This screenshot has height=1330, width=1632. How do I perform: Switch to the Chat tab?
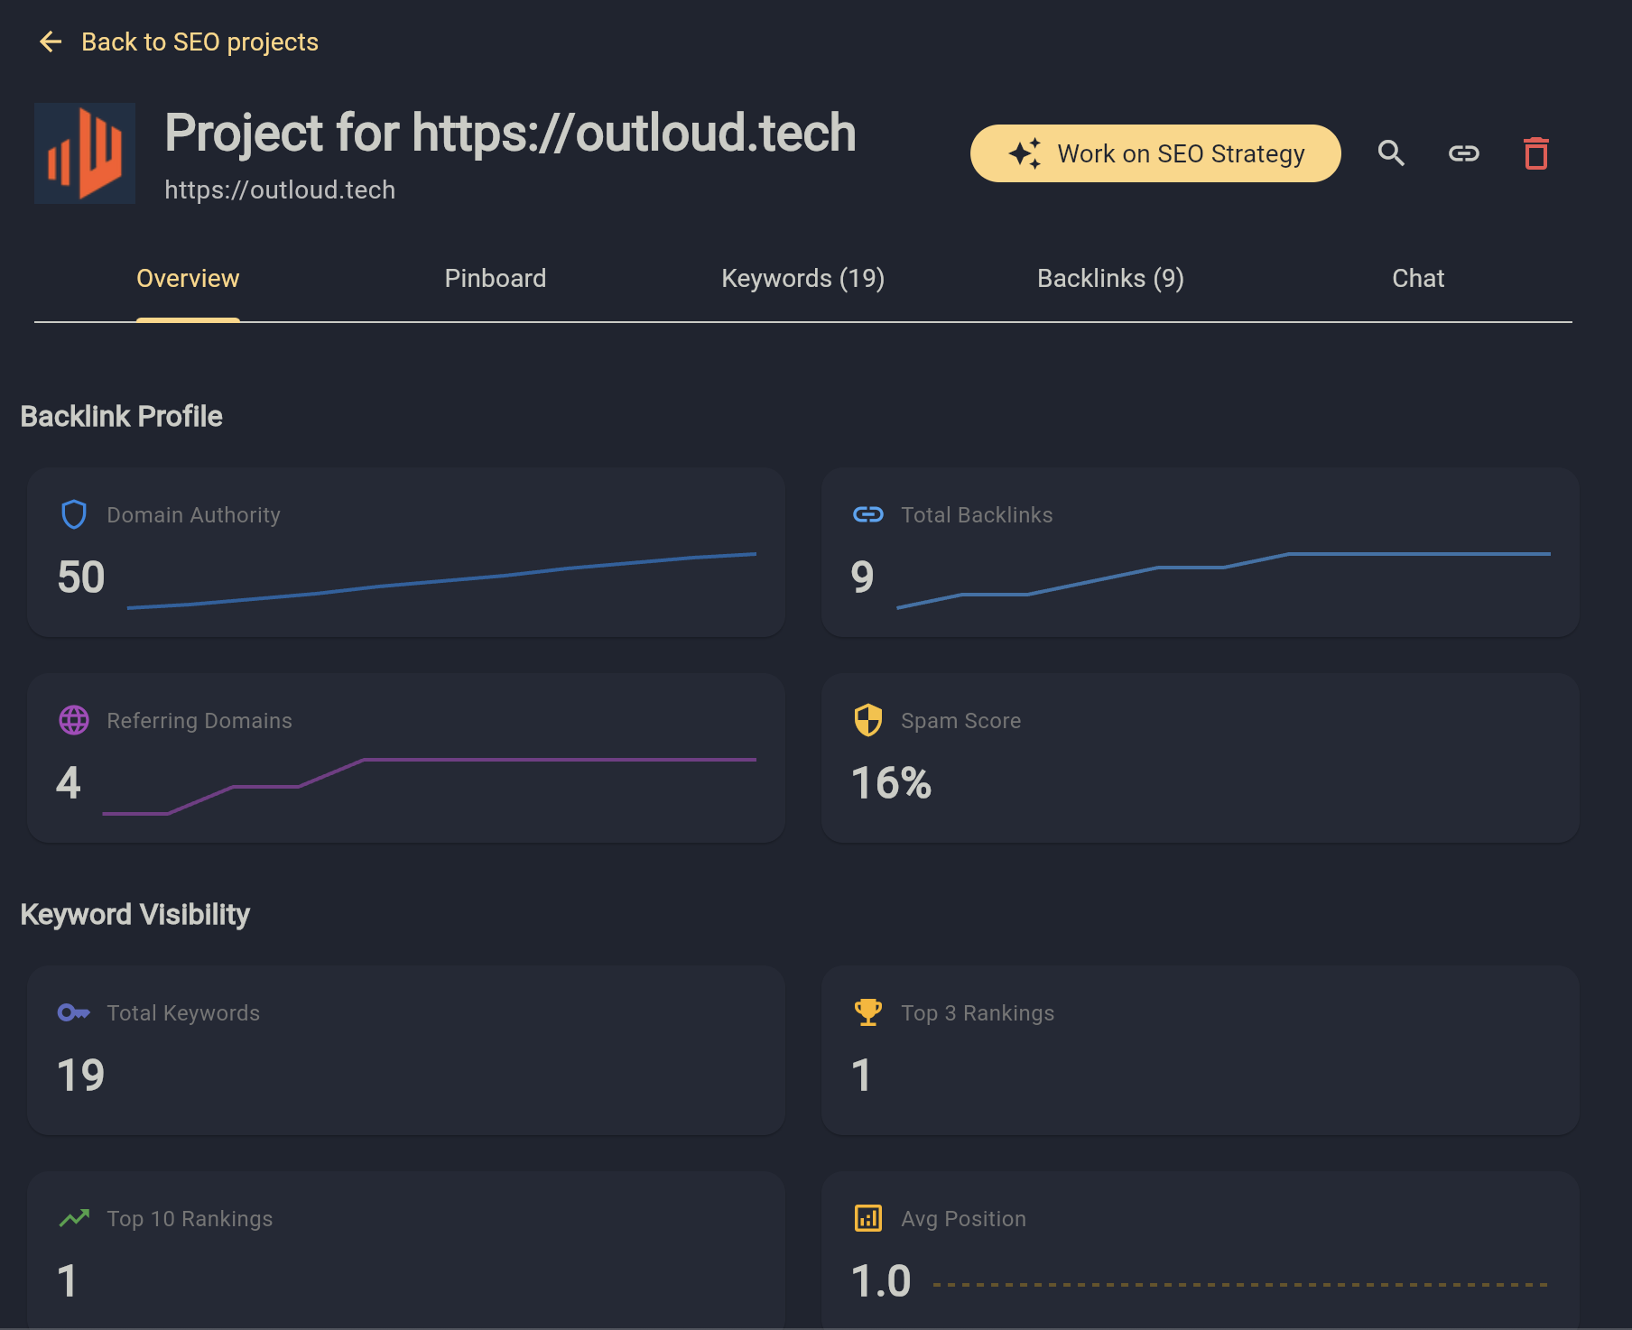point(1417,278)
